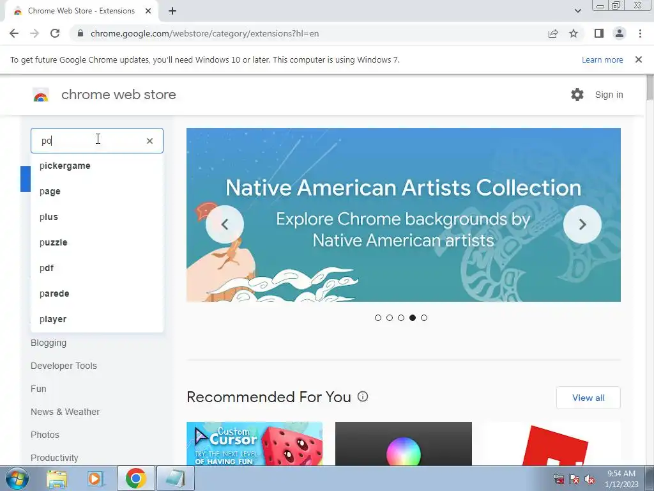Open the Productivity category
The image size is (654, 491).
pos(54,458)
